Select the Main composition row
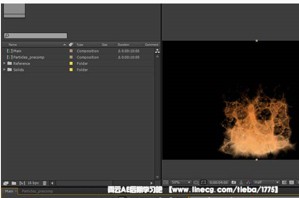Screen dimensions: 299x198 click(78, 51)
